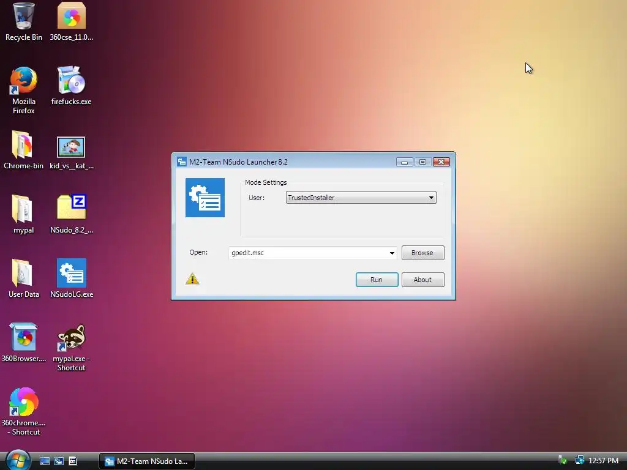
Task: Click the NSudo title bar icon
Action: pos(182,162)
